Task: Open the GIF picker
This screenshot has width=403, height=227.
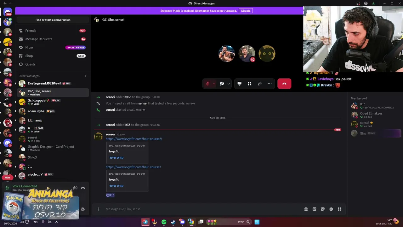Action: pos(314,209)
